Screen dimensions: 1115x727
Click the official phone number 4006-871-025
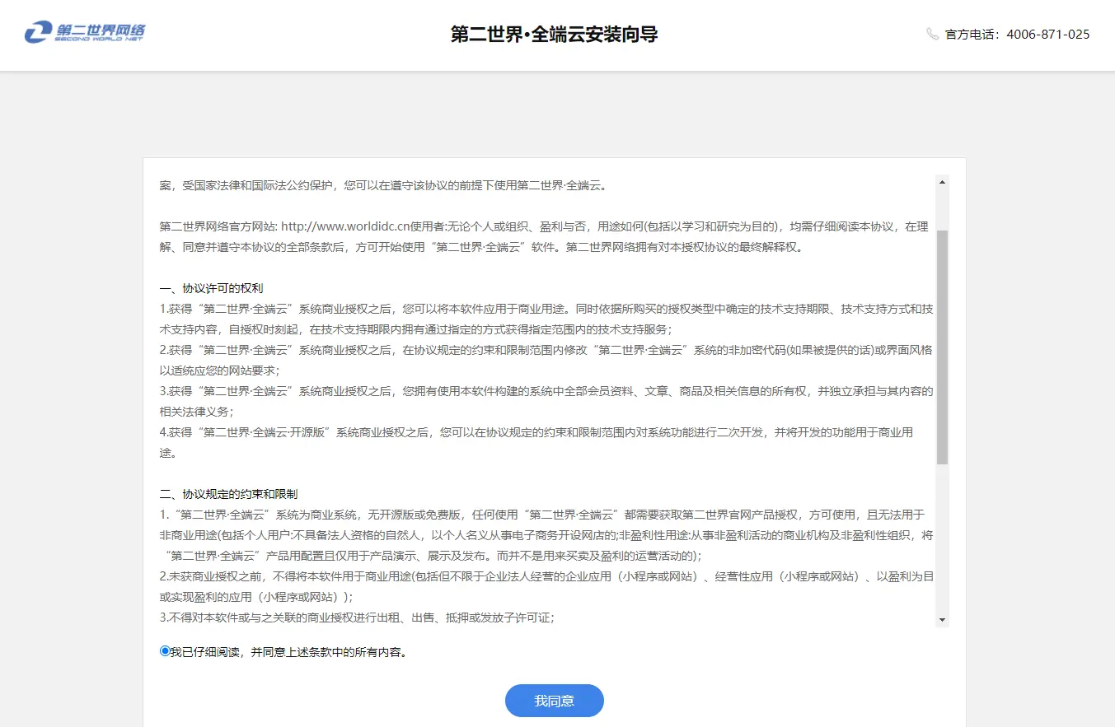tap(1047, 35)
